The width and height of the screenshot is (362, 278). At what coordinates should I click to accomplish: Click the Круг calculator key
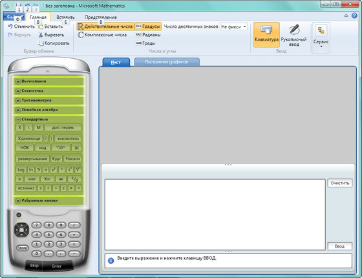point(56,159)
